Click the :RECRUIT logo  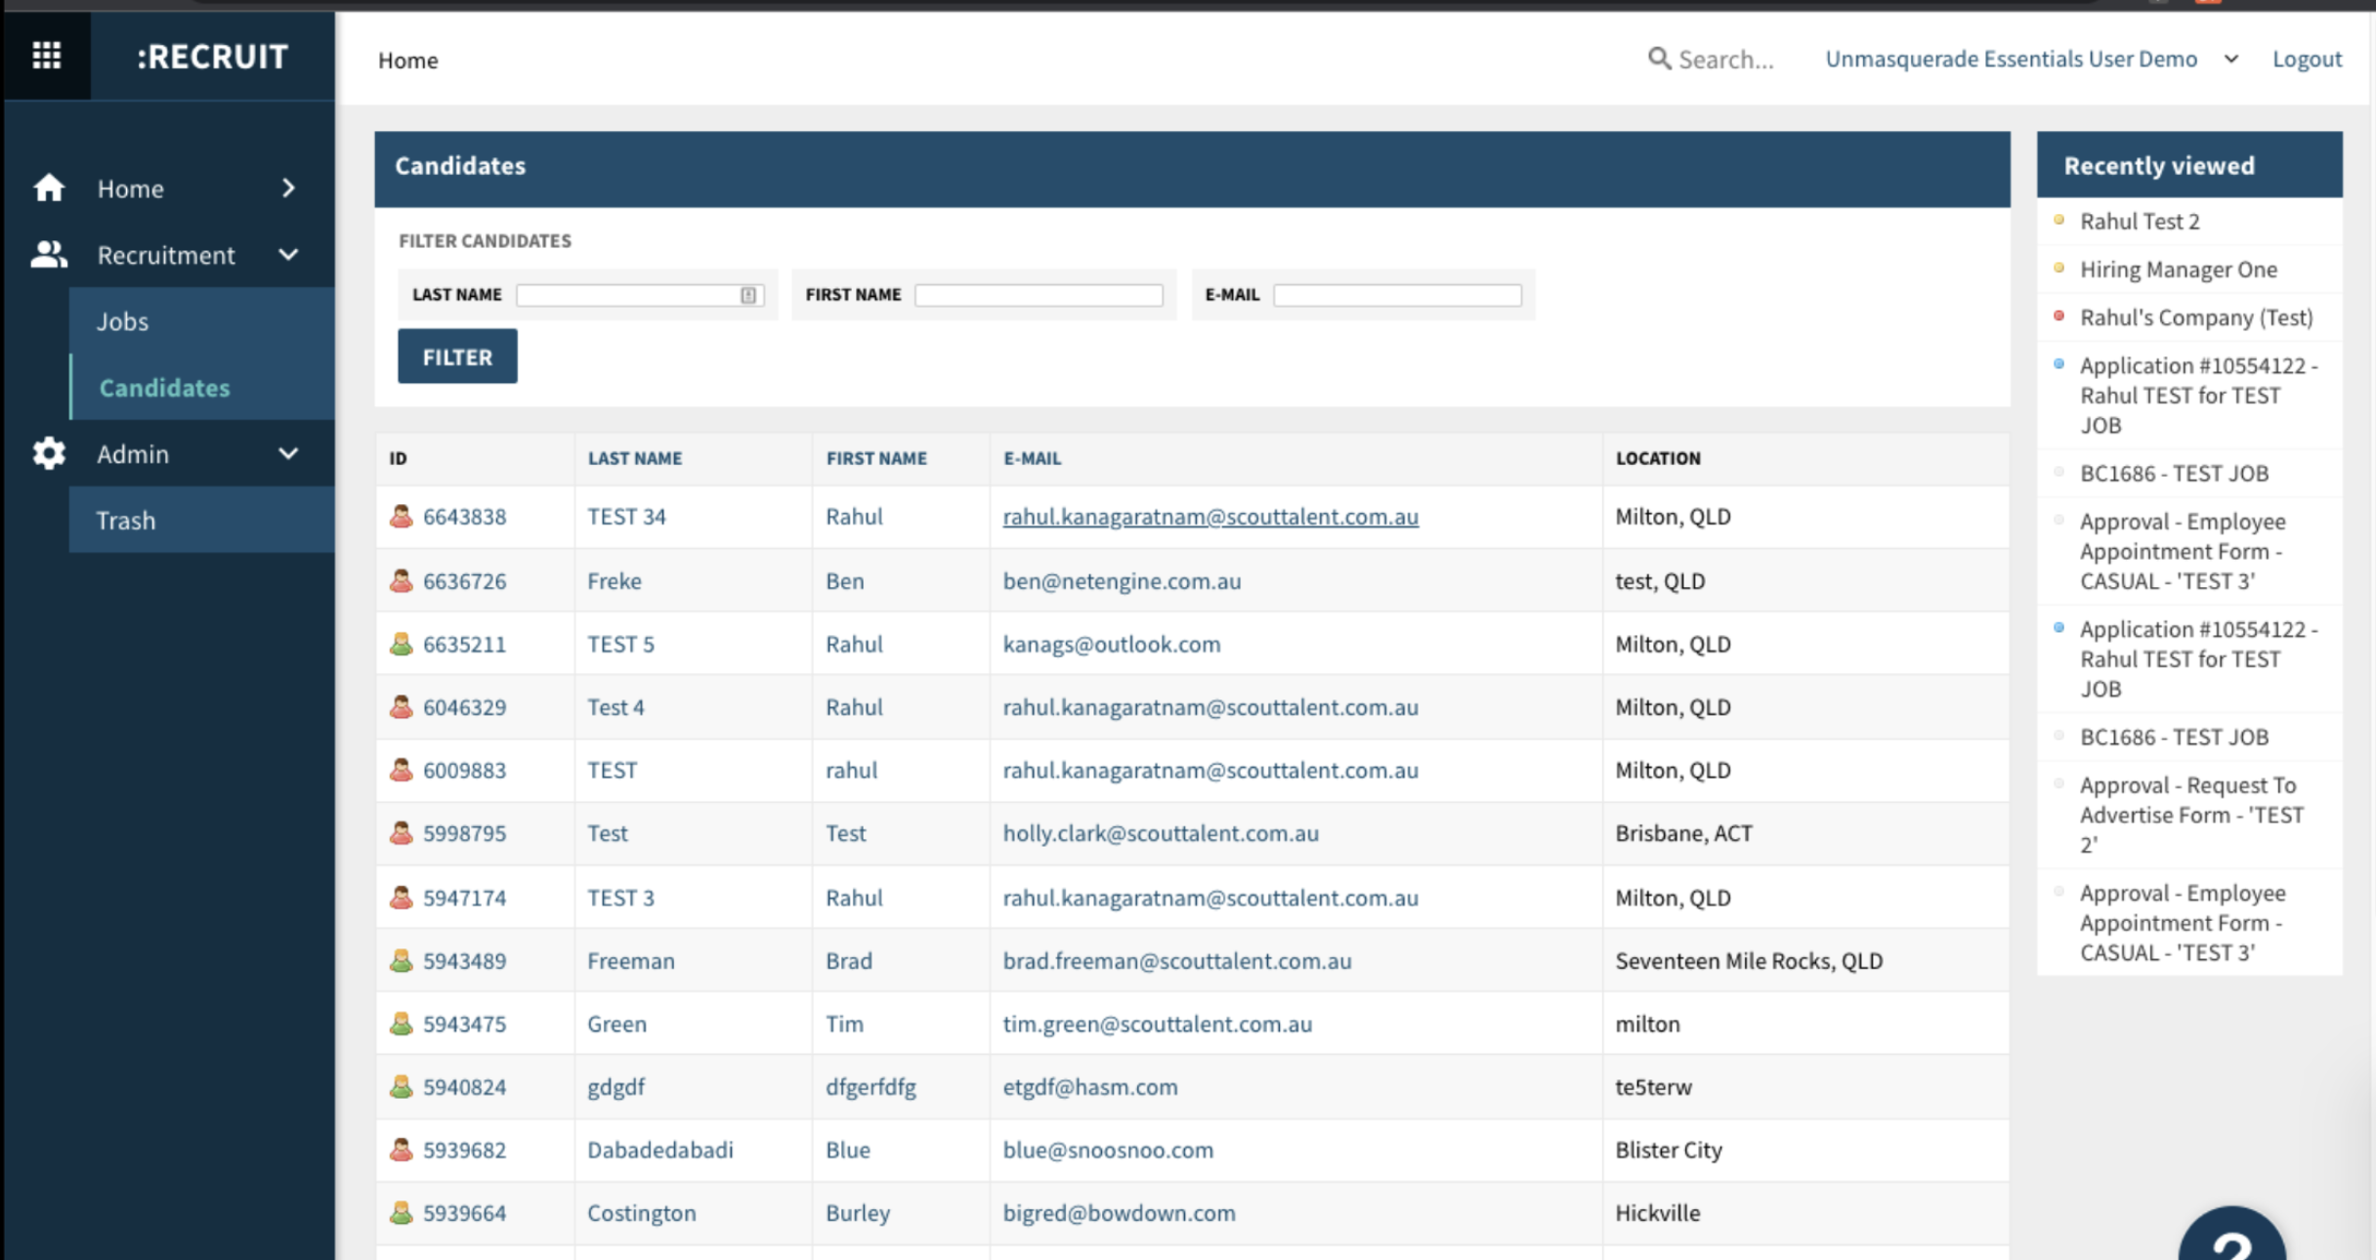(x=212, y=57)
